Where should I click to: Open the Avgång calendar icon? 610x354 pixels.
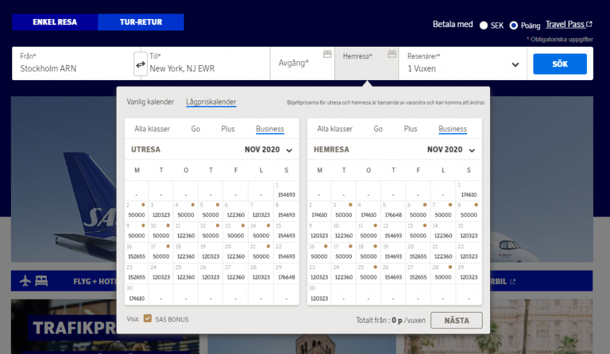(x=327, y=54)
